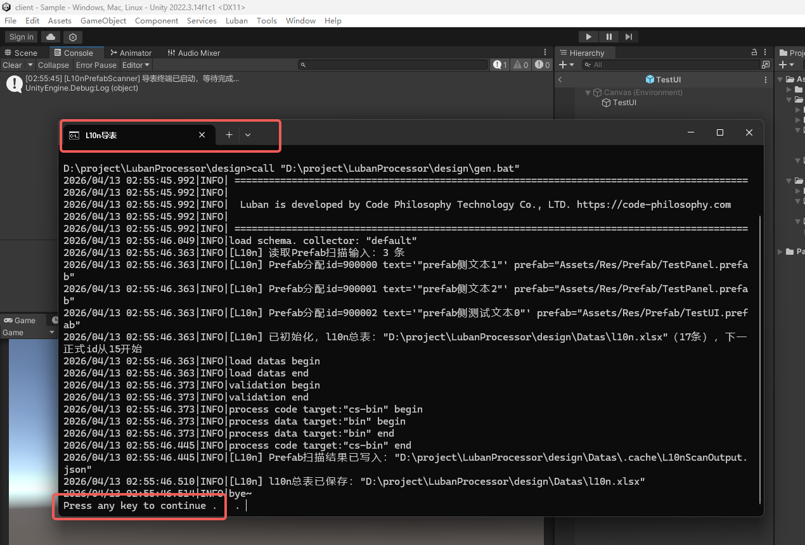
Task: Pause the Unity editor playback
Action: (x=609, y=37)
